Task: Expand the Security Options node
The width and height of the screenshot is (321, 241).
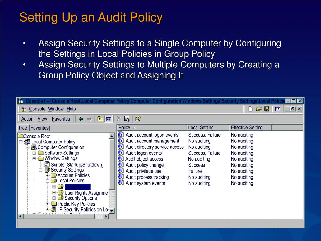Action: coord(54,198)
